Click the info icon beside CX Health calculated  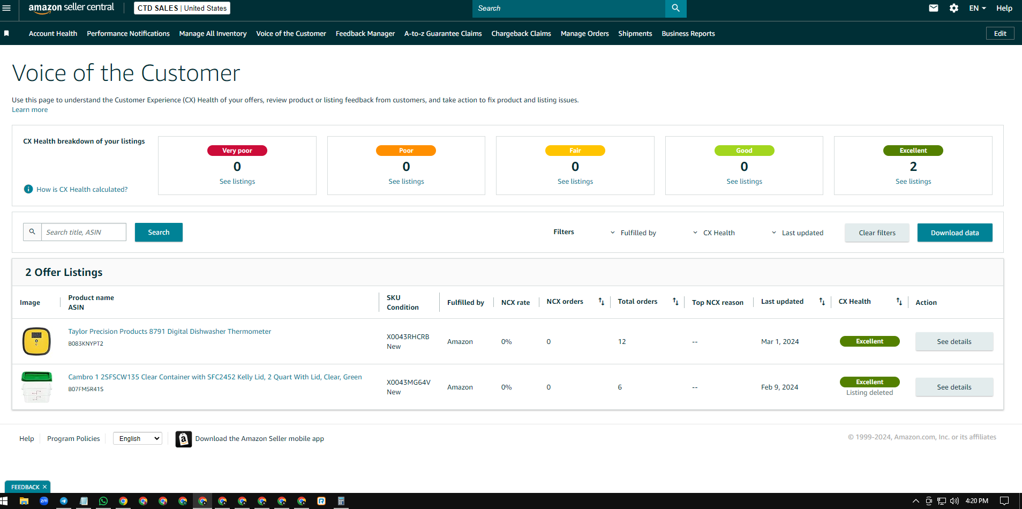click(28, 189)
